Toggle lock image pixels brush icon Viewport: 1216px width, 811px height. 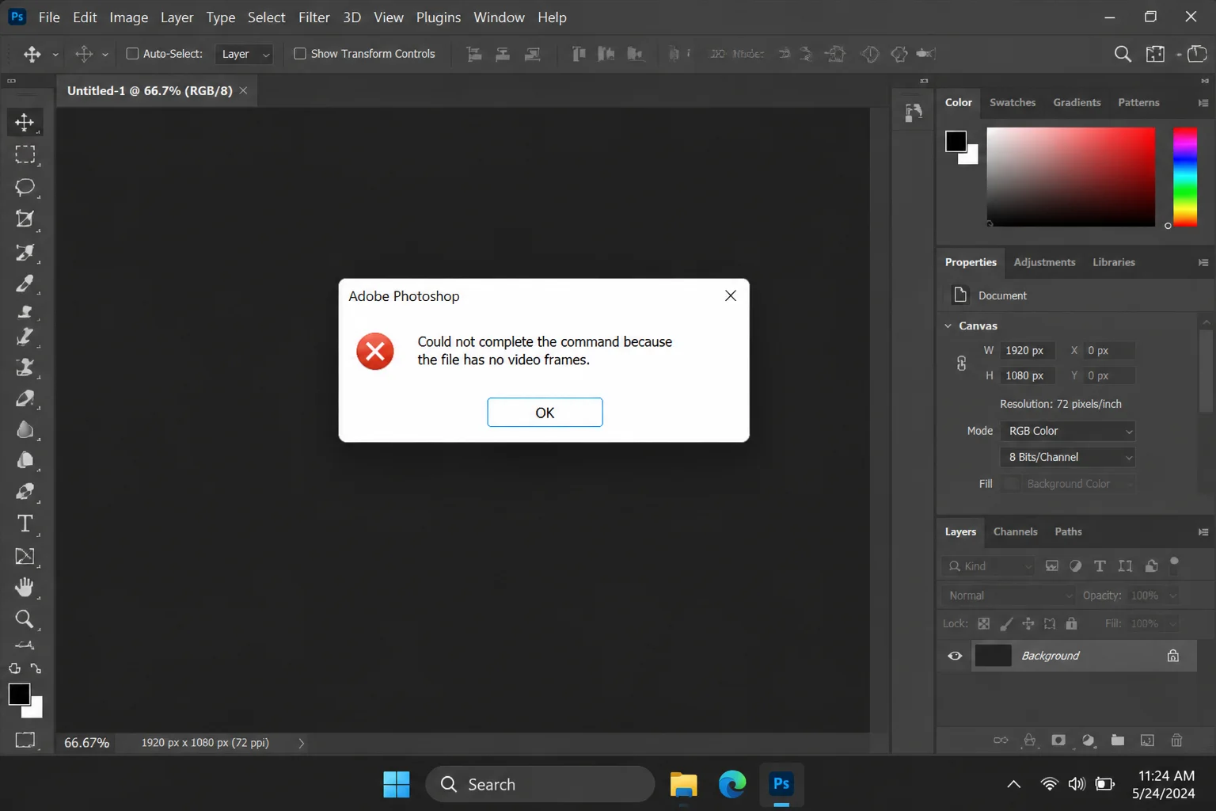pos(1006,624)
